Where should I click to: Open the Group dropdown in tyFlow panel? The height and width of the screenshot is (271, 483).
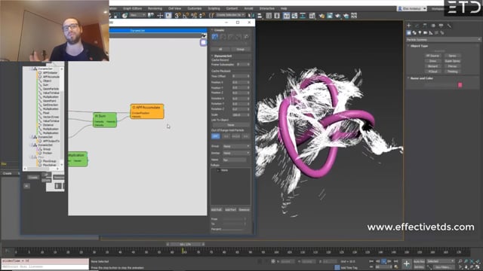click(236, 147)
